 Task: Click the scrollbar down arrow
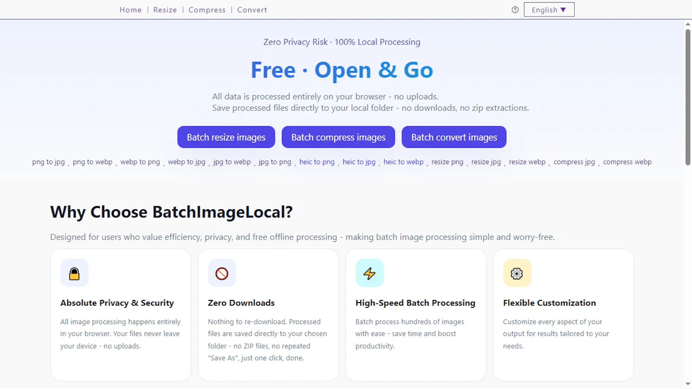pyautogui.click(x=688, y=384)
